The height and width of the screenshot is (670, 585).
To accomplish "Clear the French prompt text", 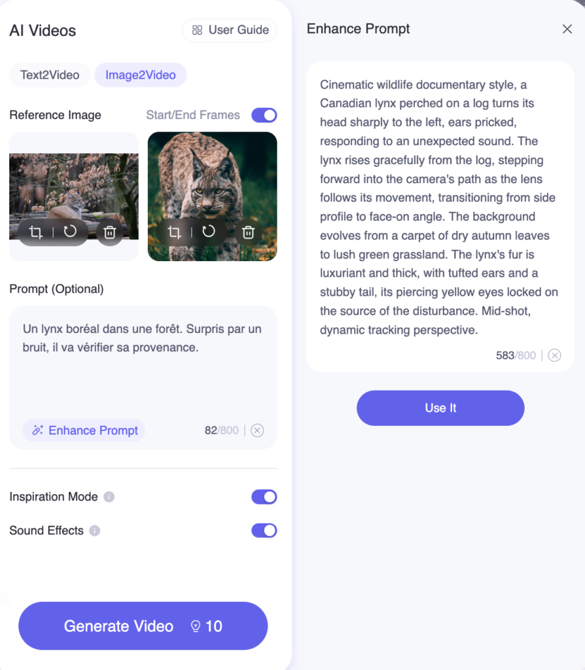I will (x=257, y=431).
